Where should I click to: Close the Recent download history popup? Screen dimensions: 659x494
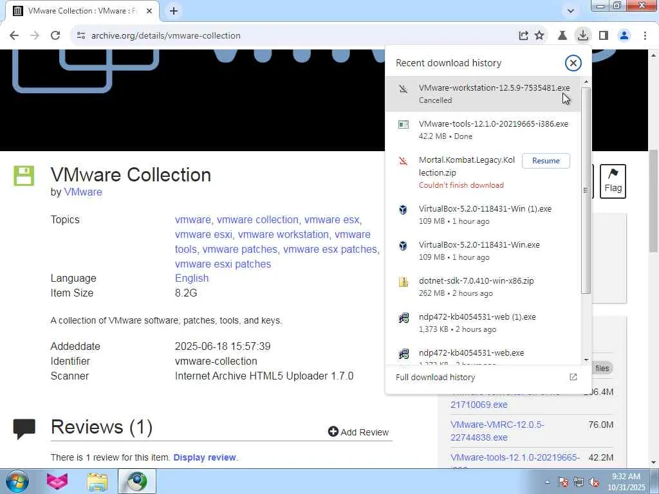tap(573, 63)
